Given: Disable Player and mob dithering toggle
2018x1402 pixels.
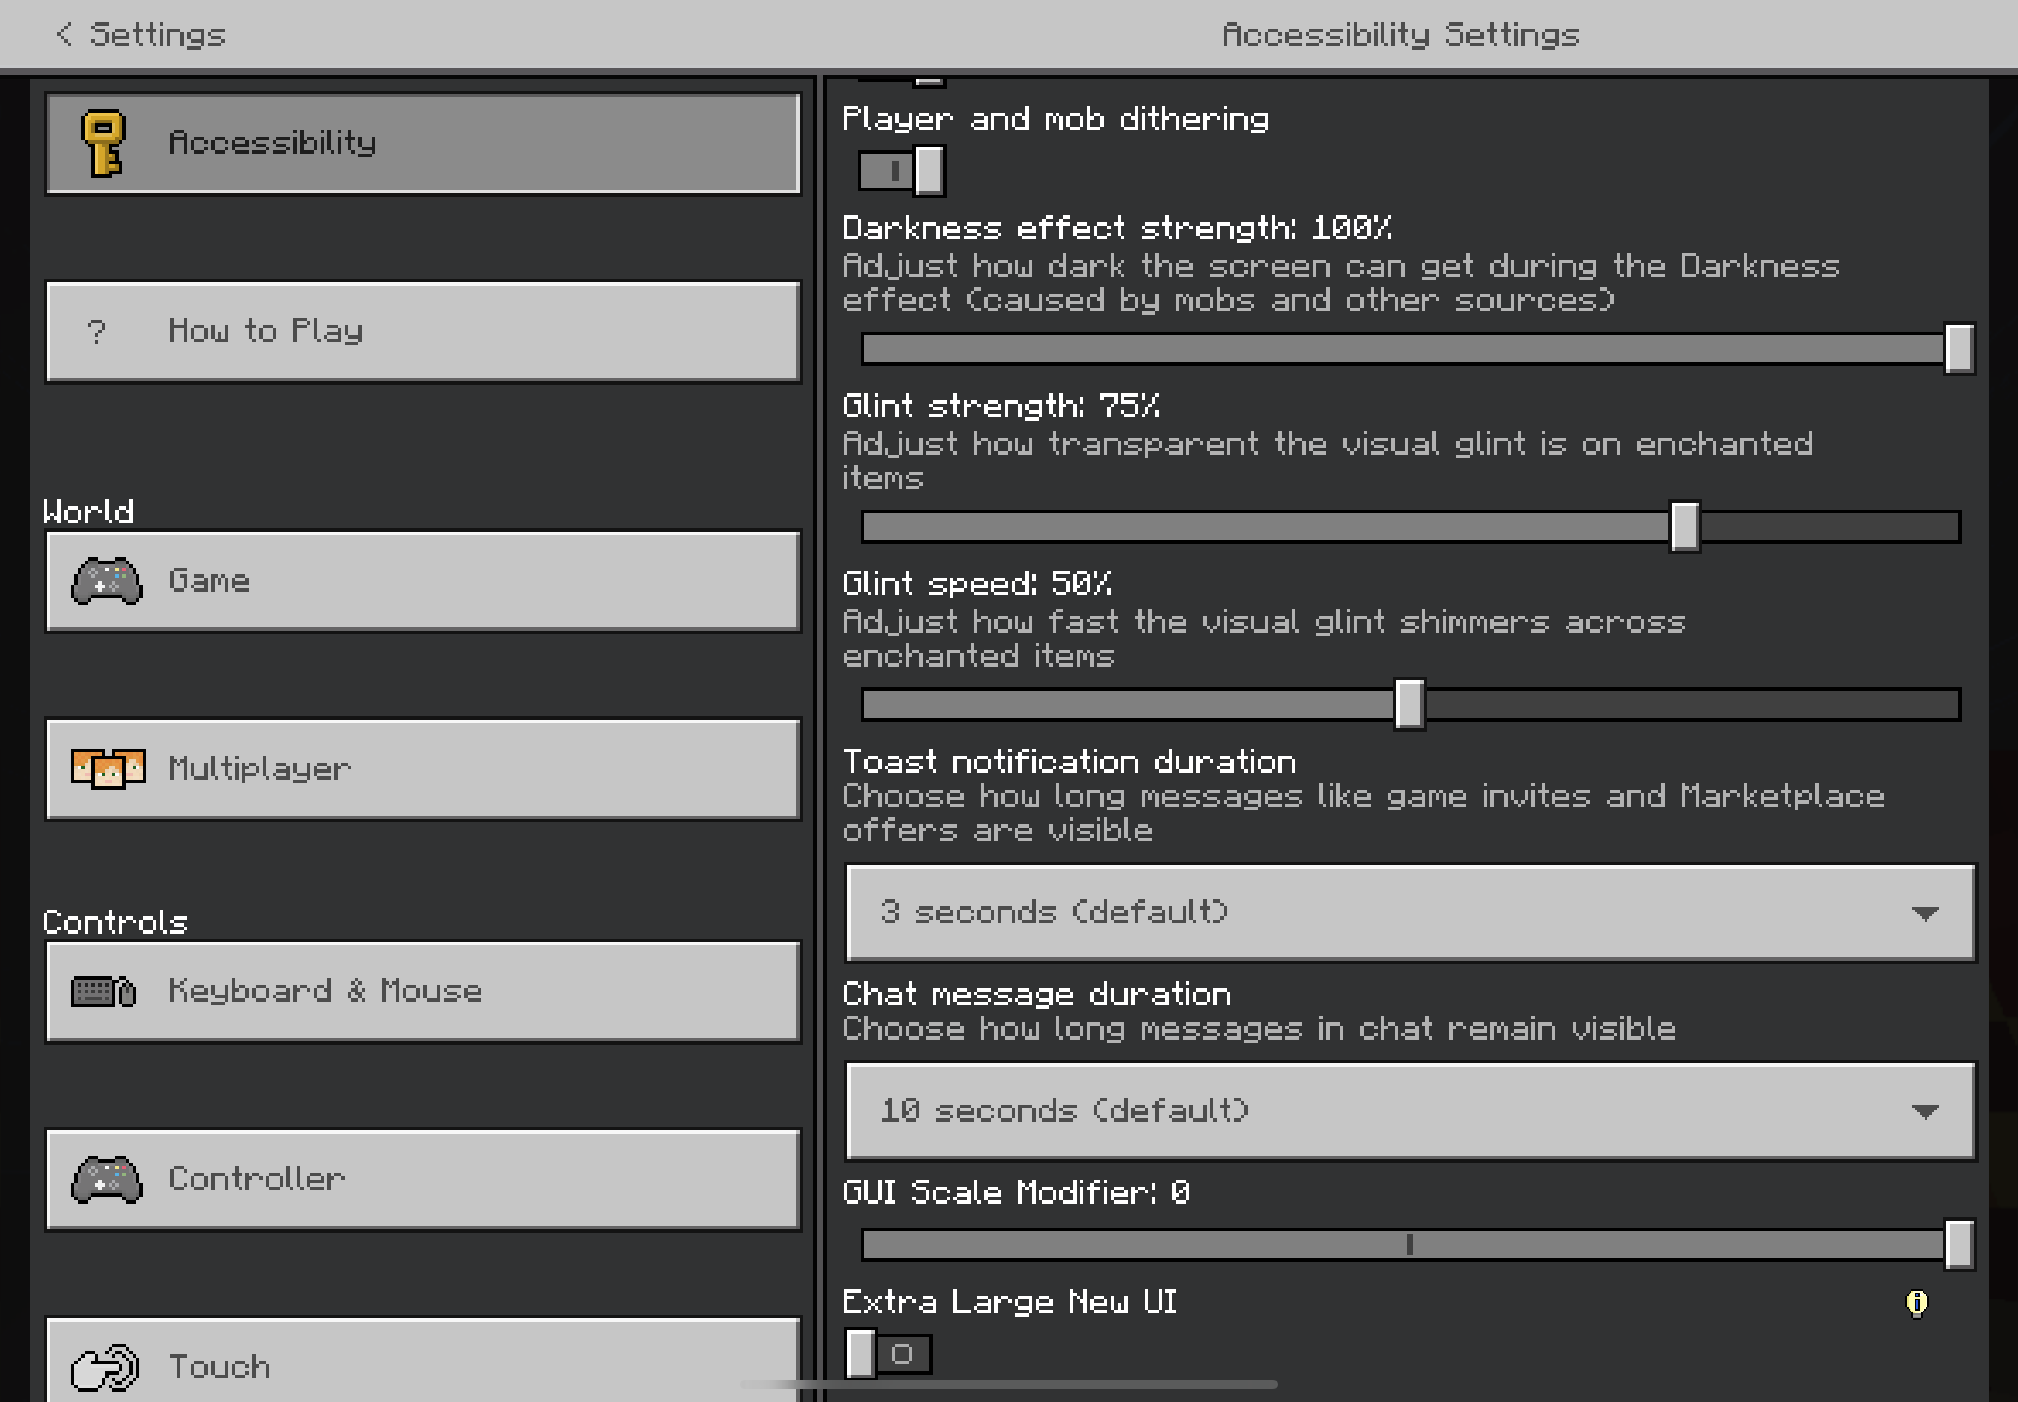Looking at the screenshot, I should click(x=902, y=170).
